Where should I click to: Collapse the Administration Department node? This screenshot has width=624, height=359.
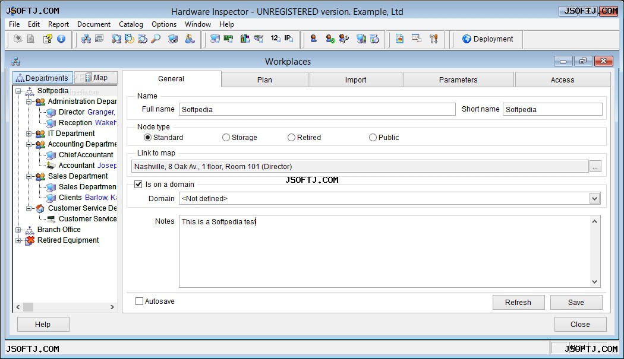point(29,102)
